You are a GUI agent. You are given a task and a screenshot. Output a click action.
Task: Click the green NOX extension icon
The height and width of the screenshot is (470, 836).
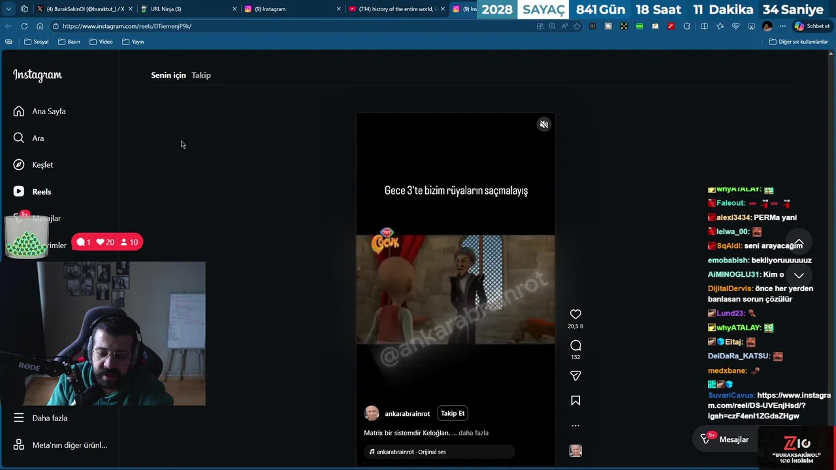point(639,26)
